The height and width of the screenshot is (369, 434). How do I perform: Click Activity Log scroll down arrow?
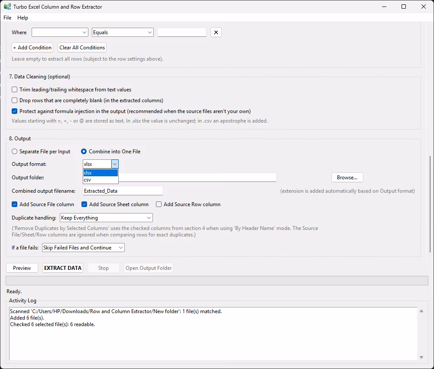421,357
